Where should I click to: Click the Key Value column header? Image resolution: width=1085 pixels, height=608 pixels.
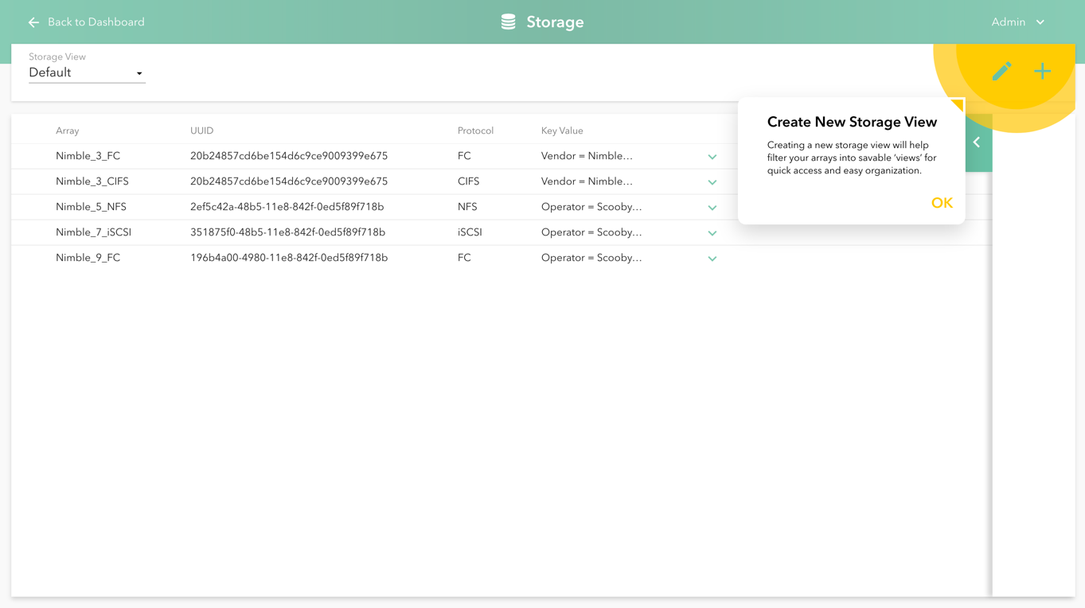tap(562, 131)
